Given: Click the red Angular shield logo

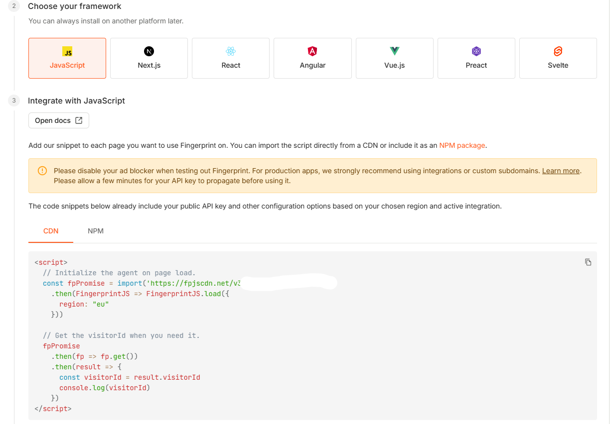Looking at the screenshot, I should (x=312, y=51).
